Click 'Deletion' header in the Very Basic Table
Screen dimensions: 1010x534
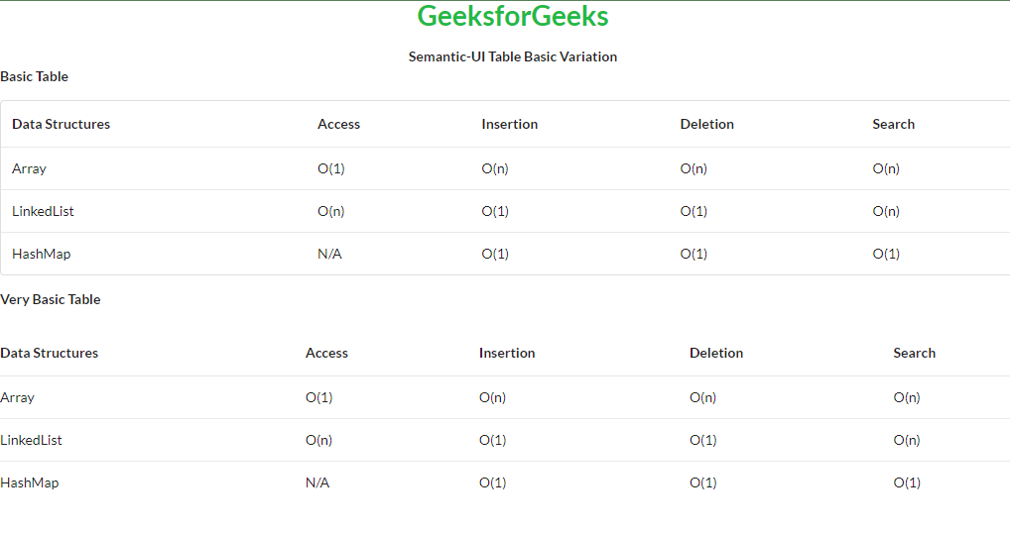click(x=716, y=353)
